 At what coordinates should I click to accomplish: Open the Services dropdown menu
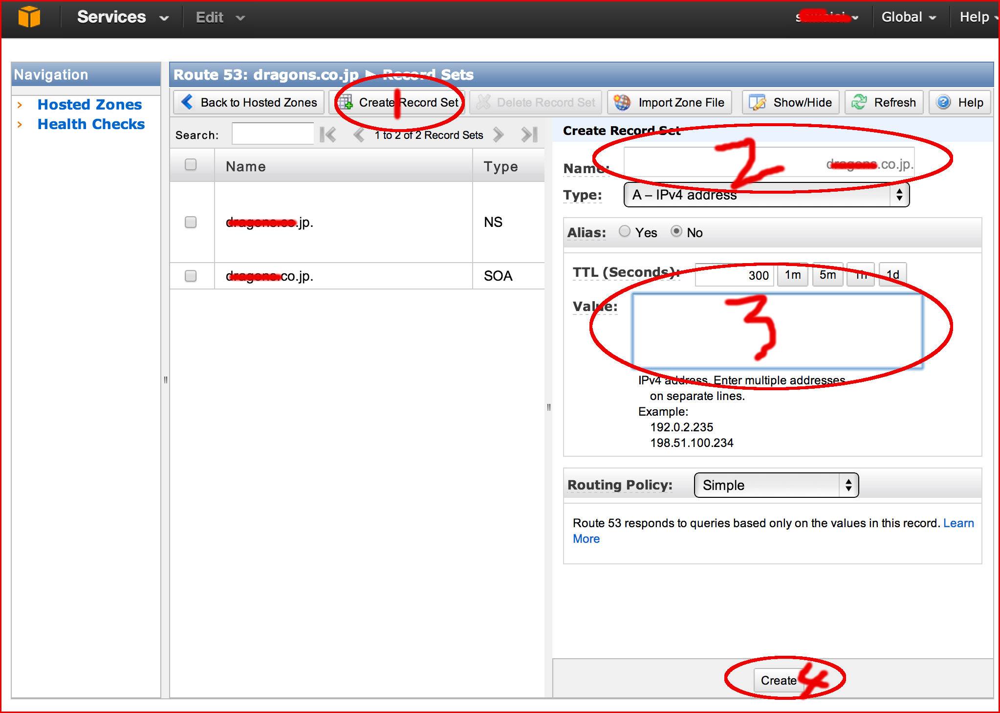123,17
